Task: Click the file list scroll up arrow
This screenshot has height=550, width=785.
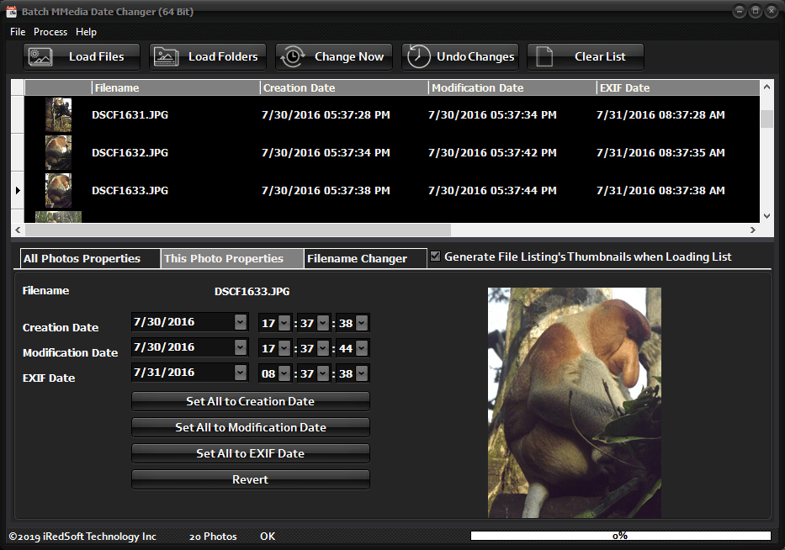Action: (766, 87)
